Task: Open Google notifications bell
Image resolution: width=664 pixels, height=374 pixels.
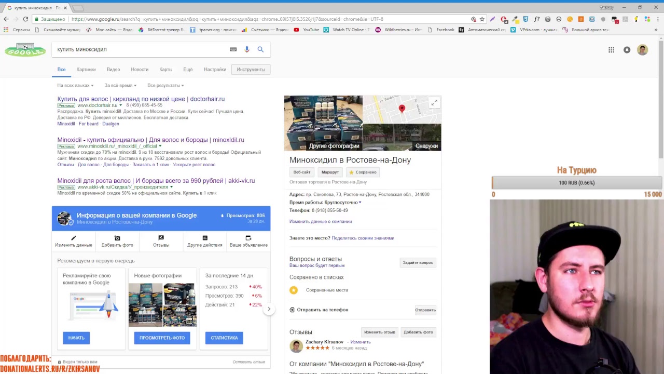Action: coord(627,50)
